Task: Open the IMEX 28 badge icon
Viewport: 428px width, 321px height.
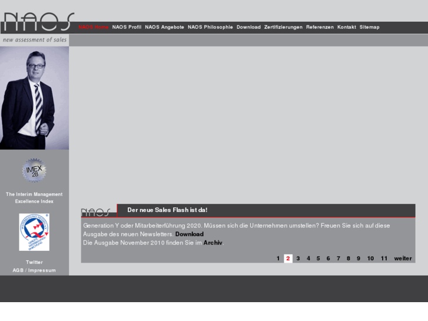Action: pyautogui.click(x=34, y=170)
